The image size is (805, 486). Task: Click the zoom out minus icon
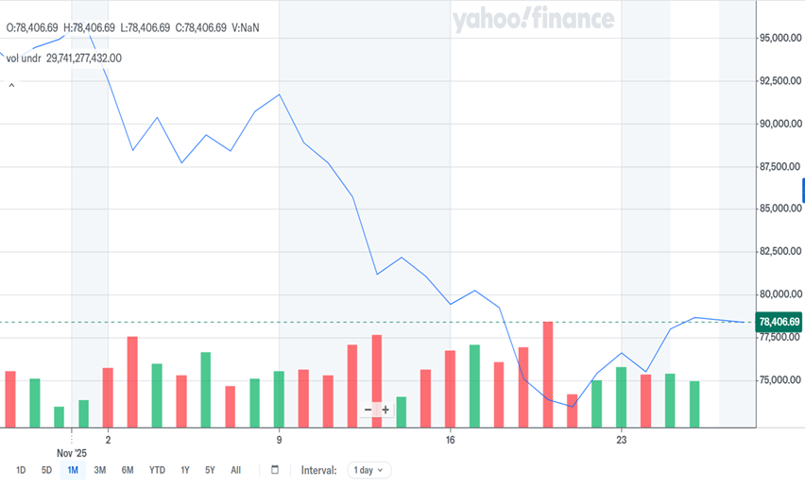coord(368,410)
